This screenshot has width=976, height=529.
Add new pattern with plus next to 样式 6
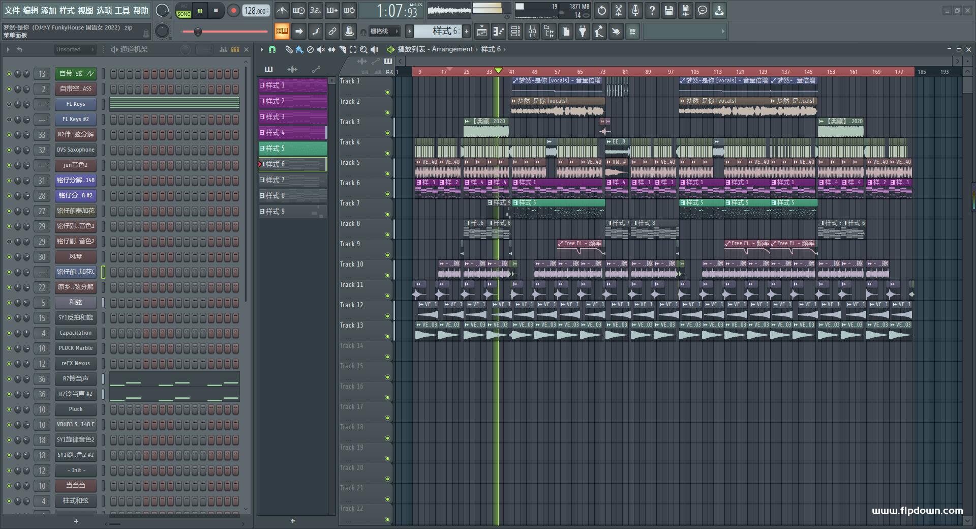(x=466, y=32)
